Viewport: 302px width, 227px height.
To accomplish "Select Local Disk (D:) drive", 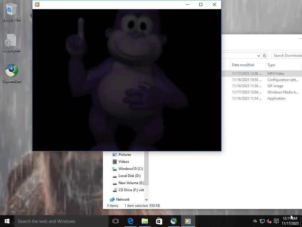I will tap(129, 176).
